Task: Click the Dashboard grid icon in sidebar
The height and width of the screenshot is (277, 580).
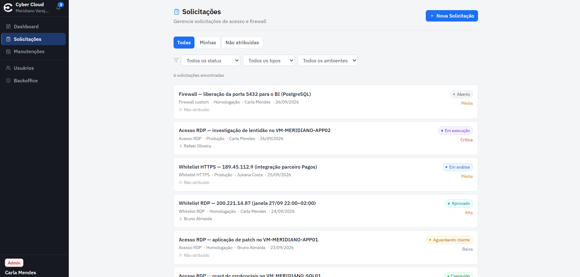Action: (8, 26)
